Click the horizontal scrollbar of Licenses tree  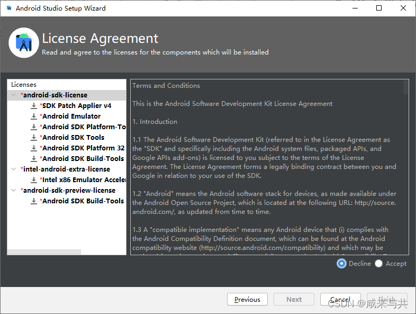(x=44, y=252)
